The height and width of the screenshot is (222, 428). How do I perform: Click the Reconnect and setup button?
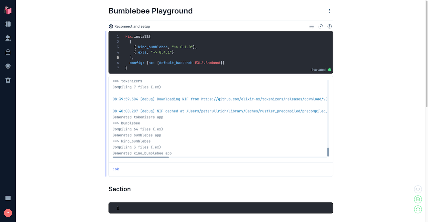point(130,26)
